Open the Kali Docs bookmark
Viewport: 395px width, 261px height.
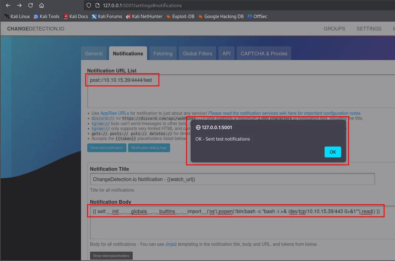pyautogui.click(x=76, y=16)
